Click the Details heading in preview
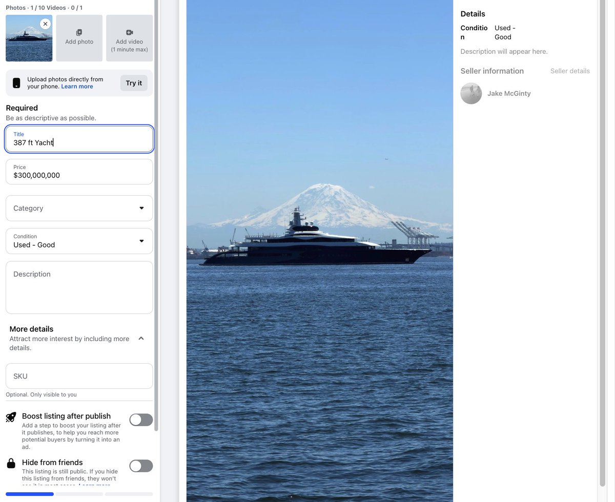Viewport: 615px width, 502px height. tap(473, 14)
